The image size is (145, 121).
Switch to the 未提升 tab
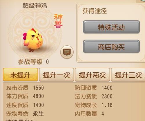tap(20, 75)
